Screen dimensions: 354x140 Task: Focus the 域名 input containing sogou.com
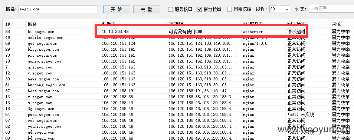point(58,9)
